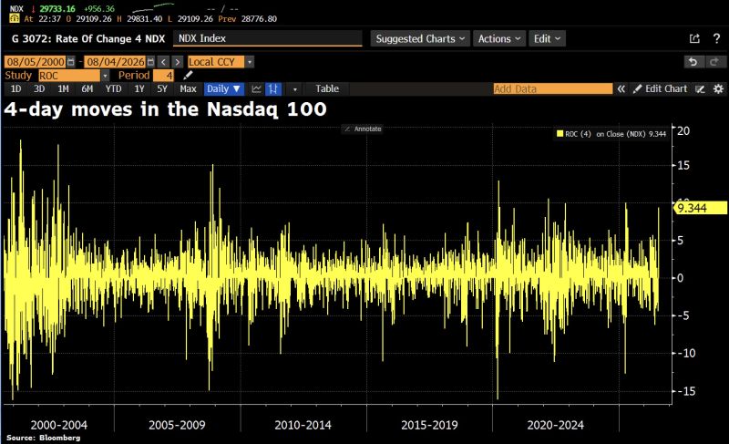729x444 pixels.
Task: Select the 1D time range
Action: pos(15,88)
